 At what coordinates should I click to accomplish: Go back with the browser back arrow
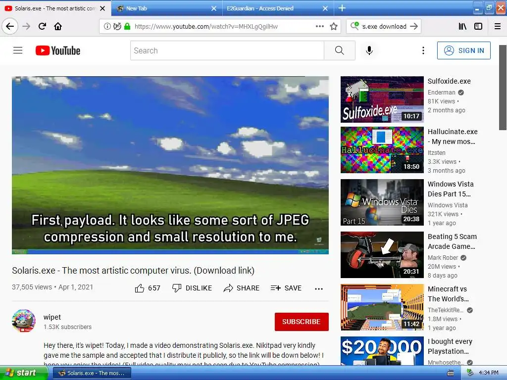[x=10, y=26]
